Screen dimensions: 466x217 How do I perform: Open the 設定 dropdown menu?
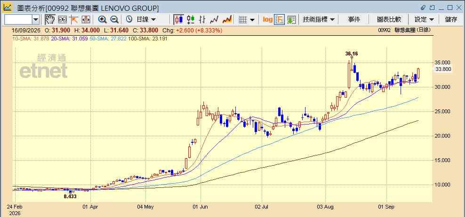425,20
